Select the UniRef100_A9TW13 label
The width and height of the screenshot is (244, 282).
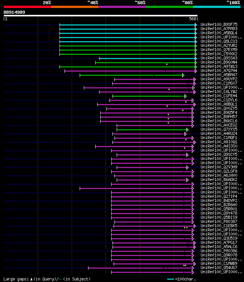coord(219,66)
